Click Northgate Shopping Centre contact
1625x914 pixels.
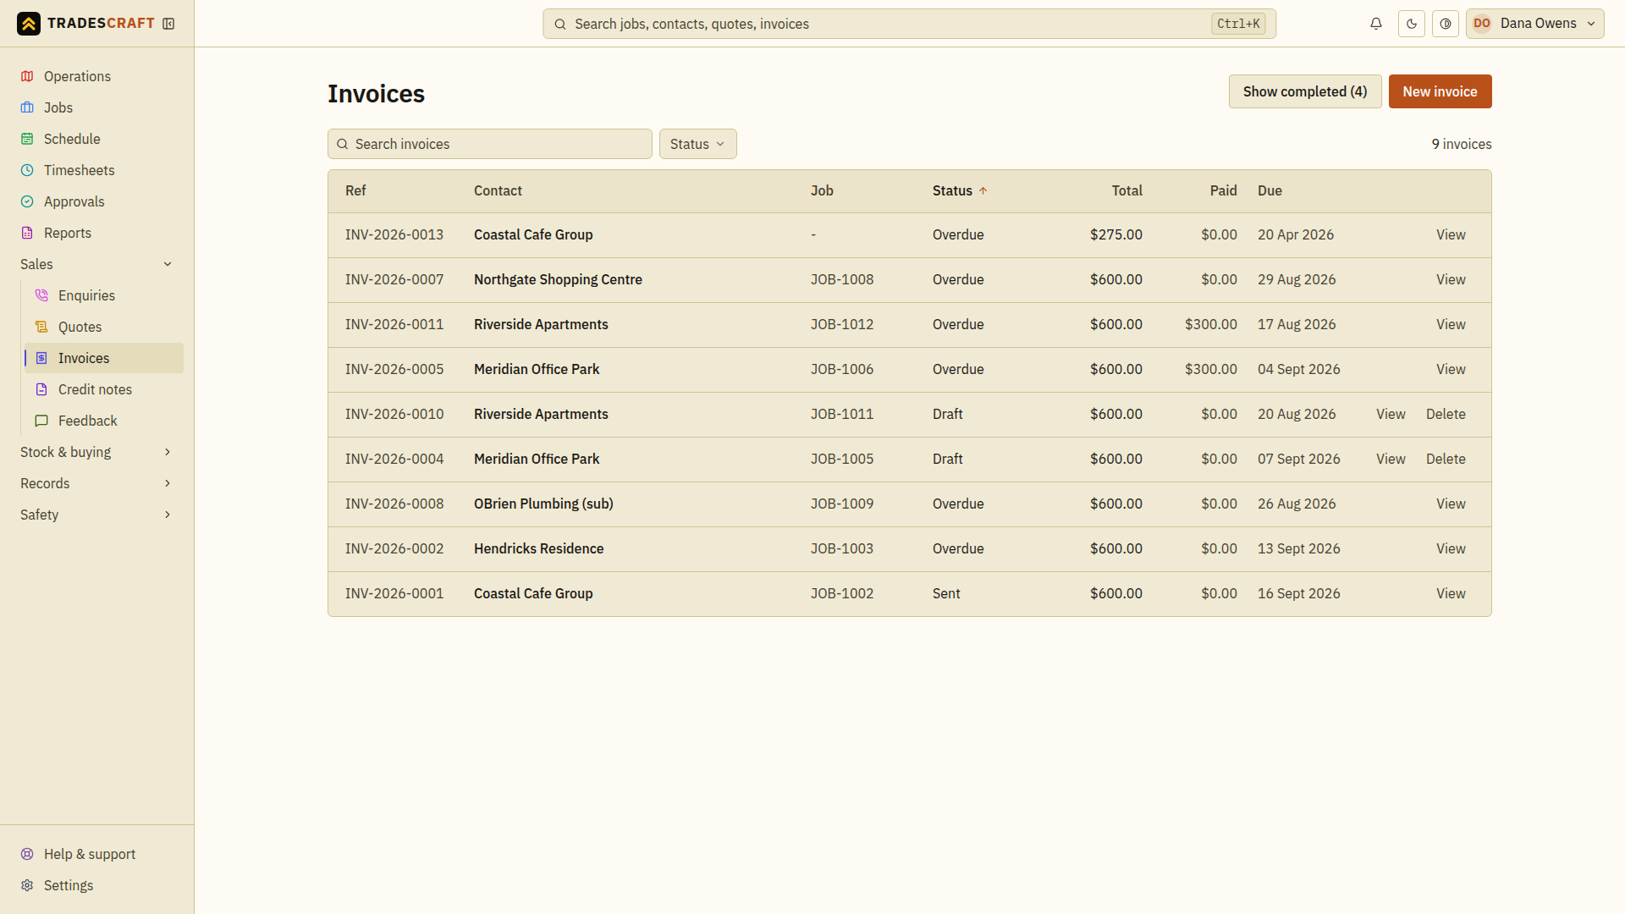[558, 279]
